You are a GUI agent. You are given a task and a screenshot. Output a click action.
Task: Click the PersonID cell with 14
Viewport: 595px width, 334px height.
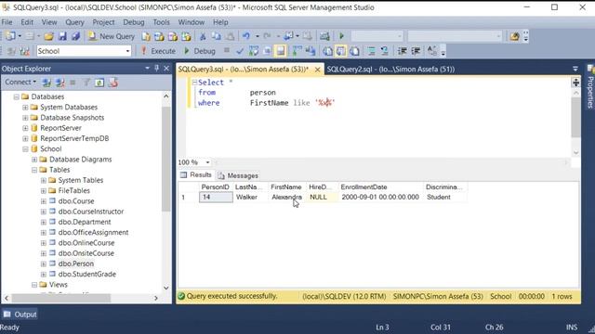216,198
